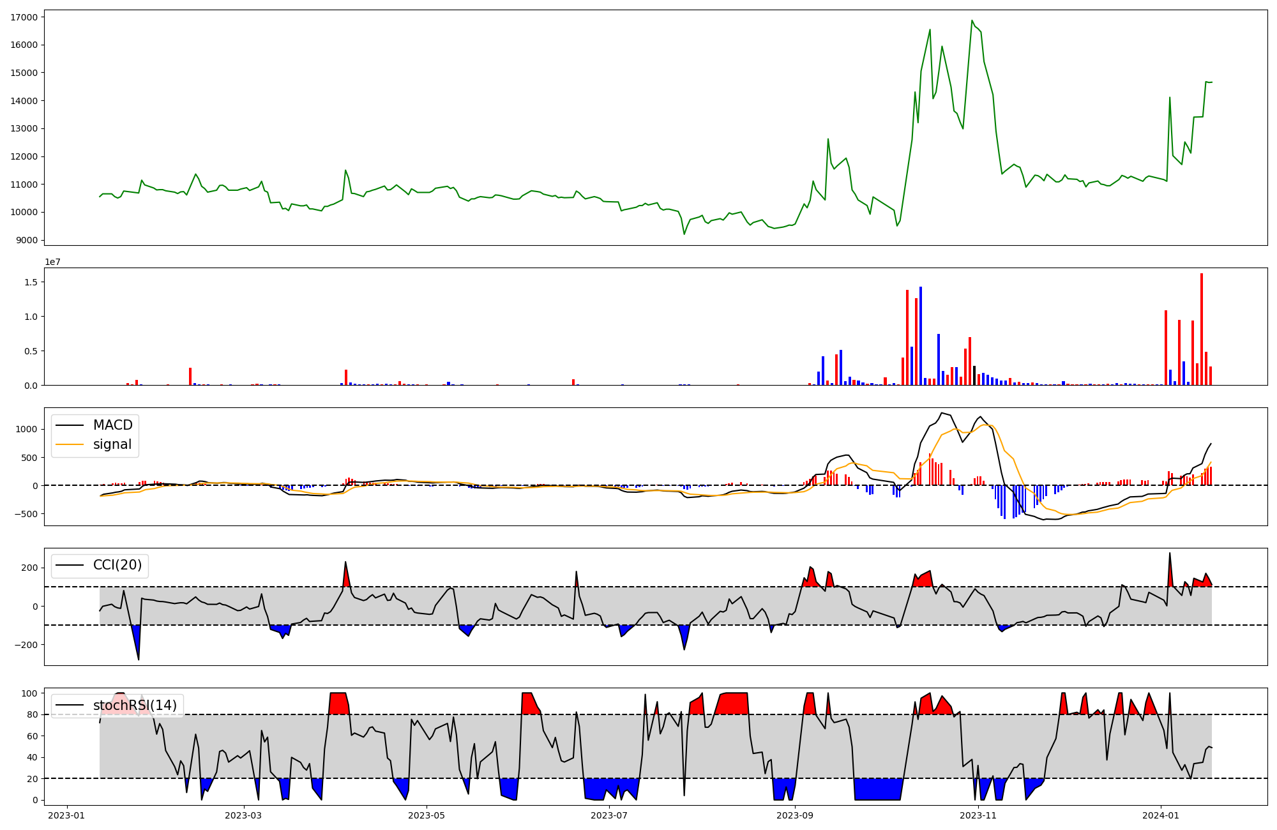Click the black MACD legend line swatch
Image resolution: width=1277 pixels, height=830 pixels.
(70, 425)
